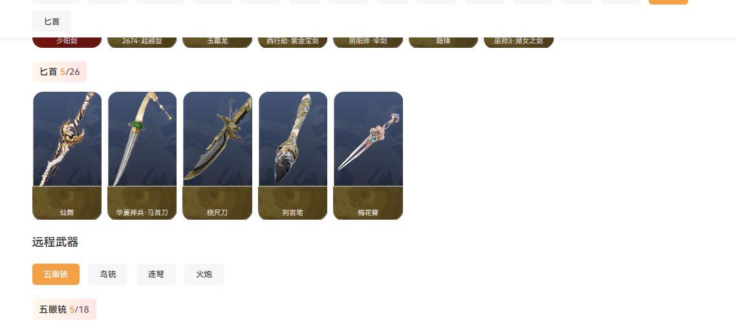Select the 阴阳师·伞剑 skin card

[368, 42]
